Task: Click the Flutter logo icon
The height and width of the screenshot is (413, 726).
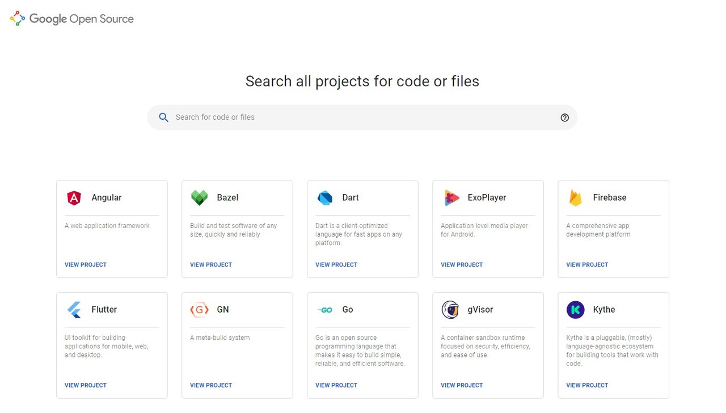Action: [74, 310]
